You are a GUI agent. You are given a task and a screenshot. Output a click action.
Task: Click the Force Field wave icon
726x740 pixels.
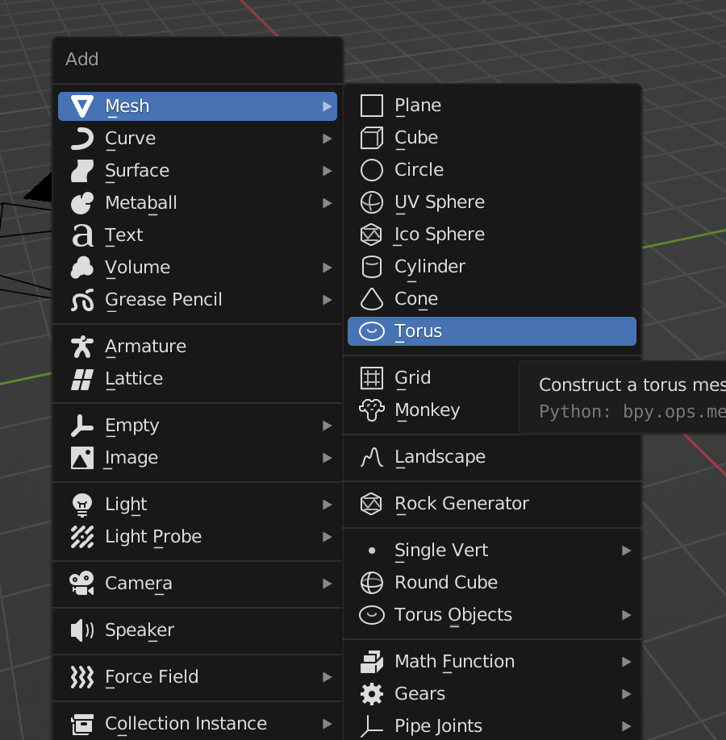click(82, 677)
